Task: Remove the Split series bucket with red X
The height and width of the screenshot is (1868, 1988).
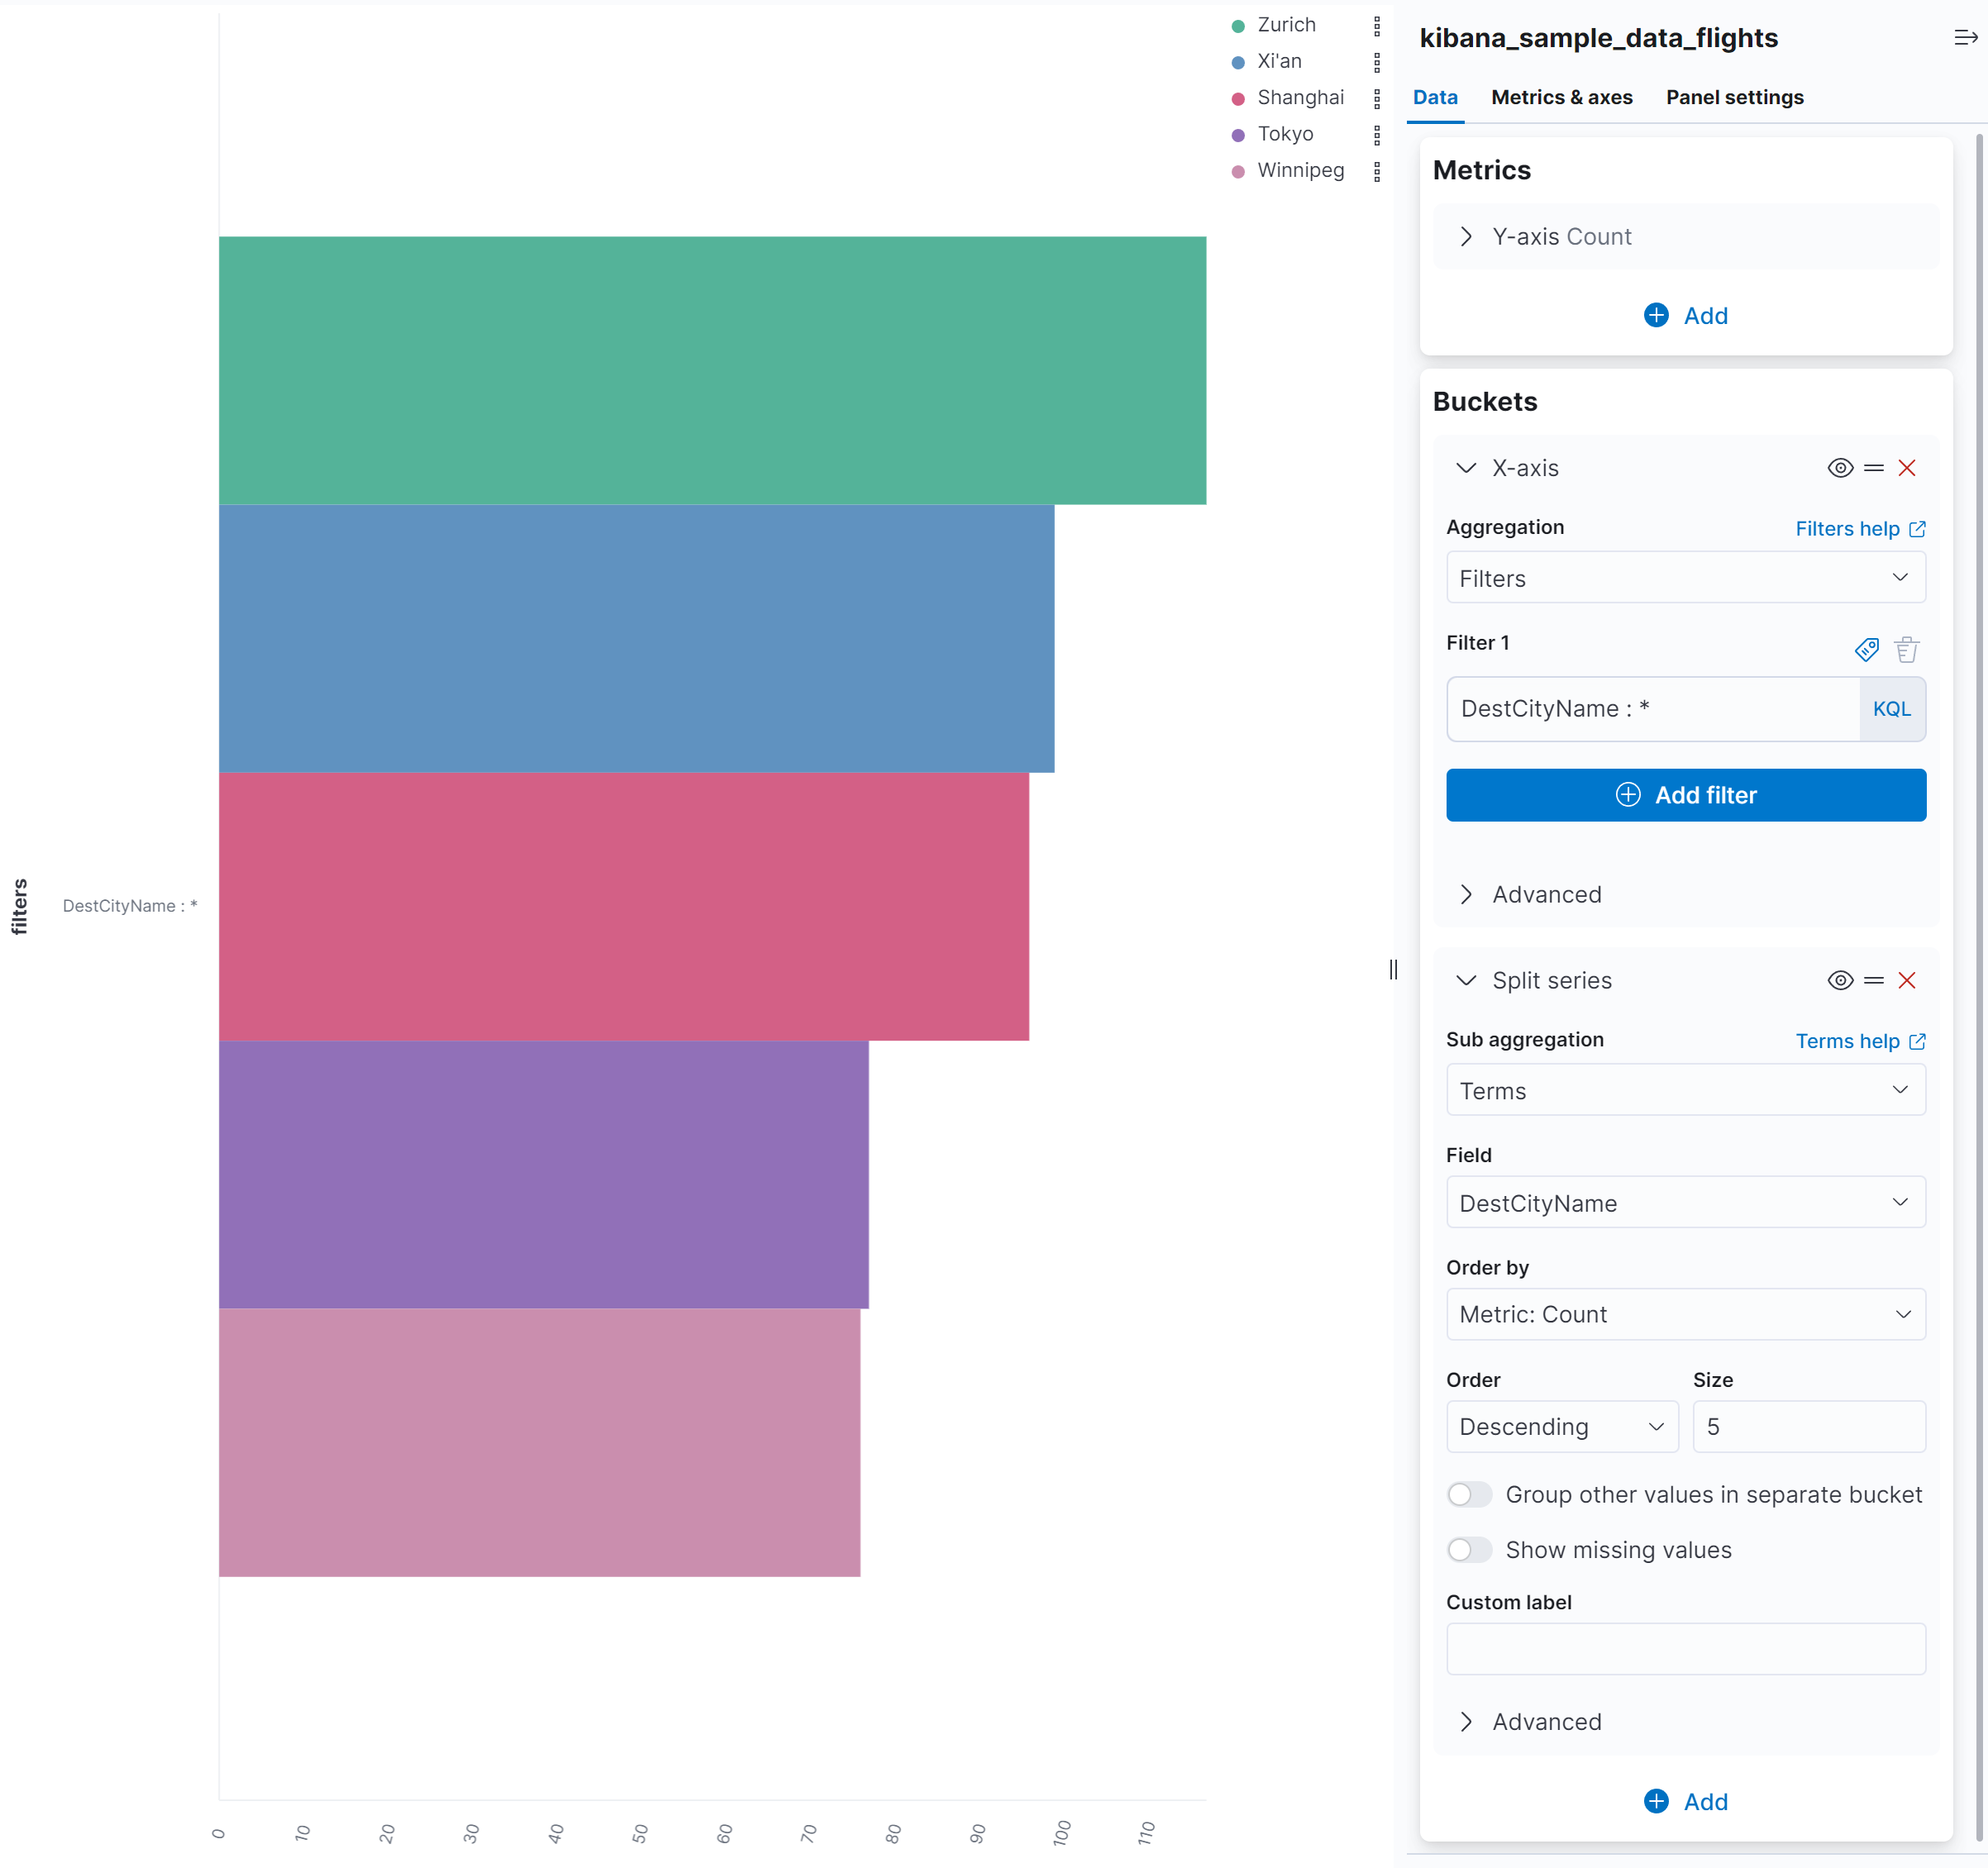Action: [x=1906, y=980]
